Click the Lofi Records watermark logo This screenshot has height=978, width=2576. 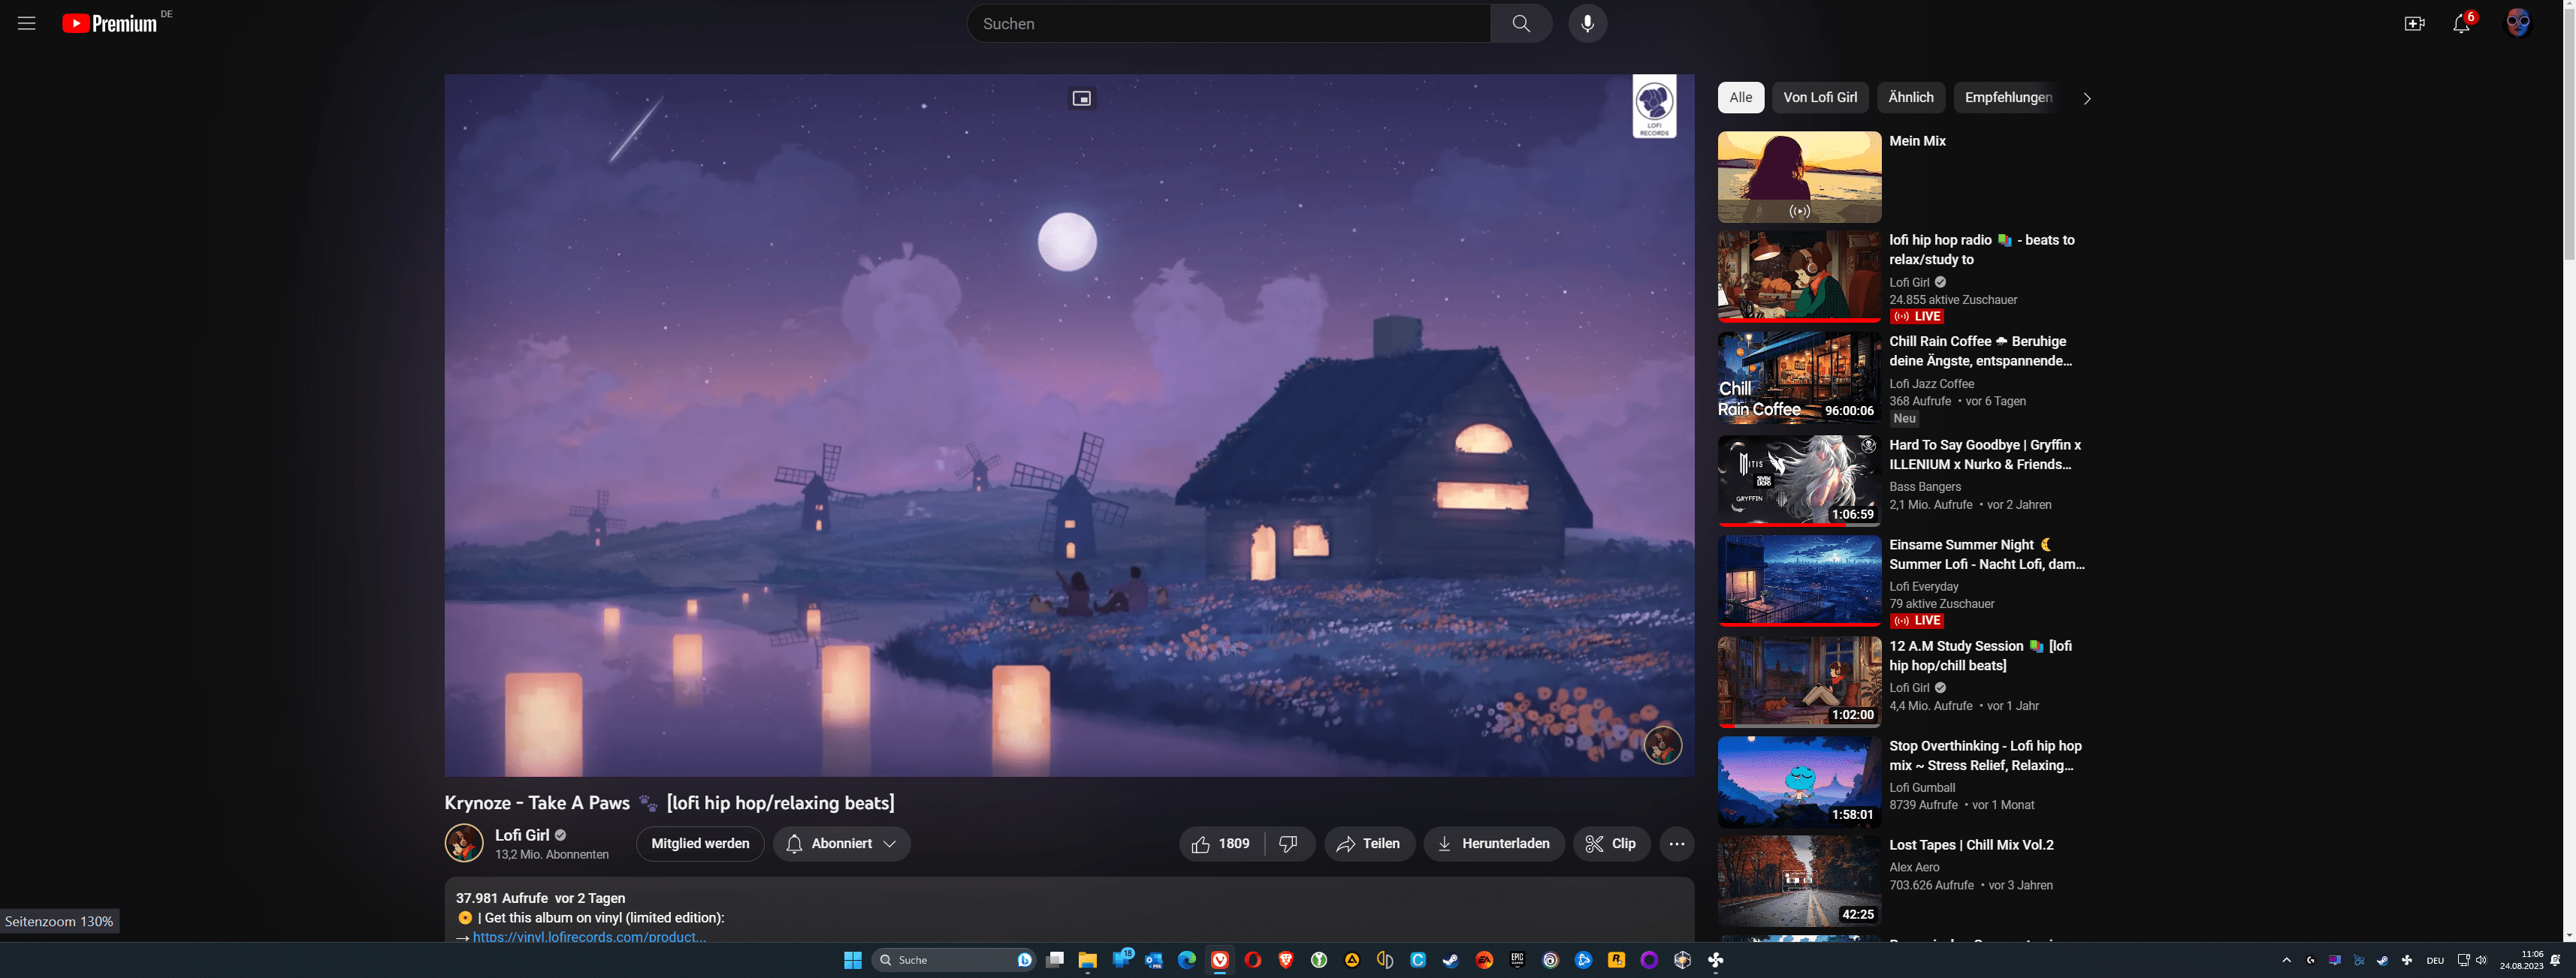click(1654, 106)
